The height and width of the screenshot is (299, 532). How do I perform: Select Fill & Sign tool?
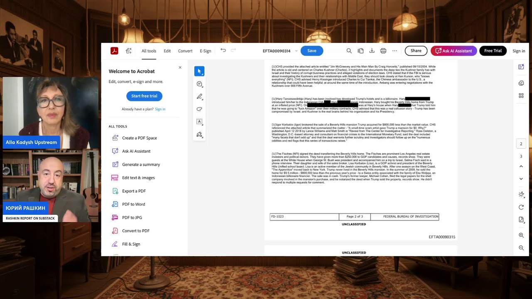(x=131, y=244)
